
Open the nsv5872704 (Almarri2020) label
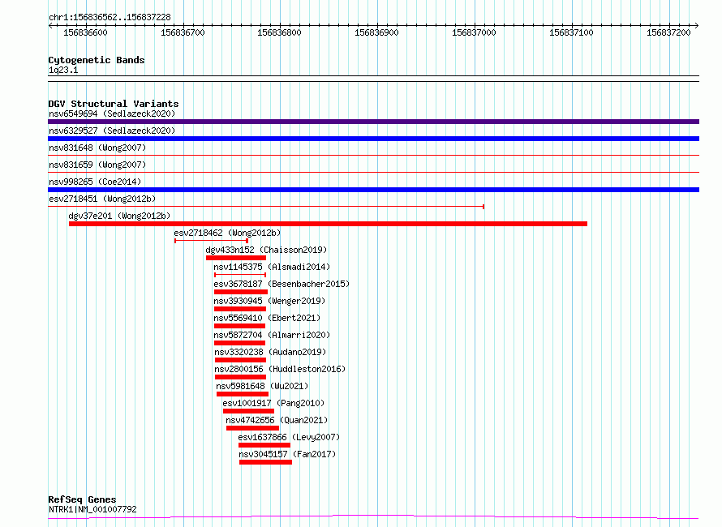(272, 335)
